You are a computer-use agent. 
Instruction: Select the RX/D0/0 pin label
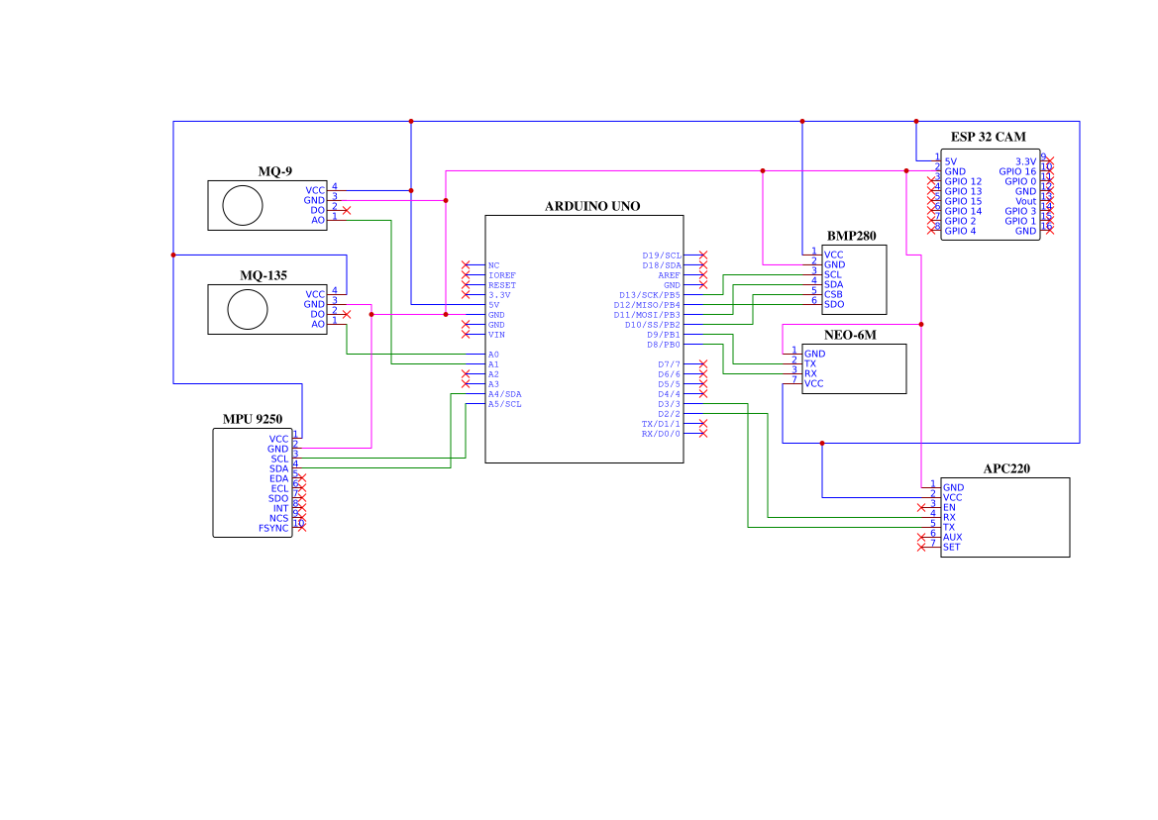click(x=661, y=434)
